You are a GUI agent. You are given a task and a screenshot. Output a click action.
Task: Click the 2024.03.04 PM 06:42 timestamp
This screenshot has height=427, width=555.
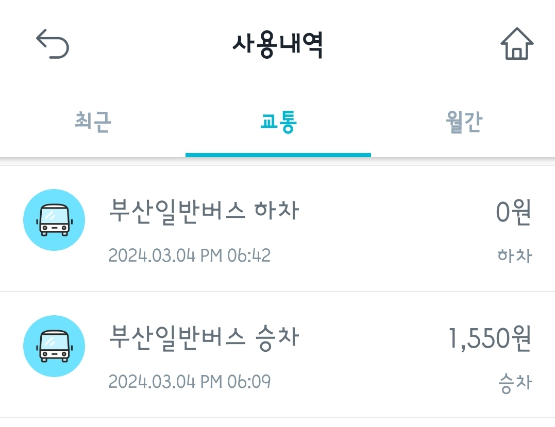click(189, 255)
